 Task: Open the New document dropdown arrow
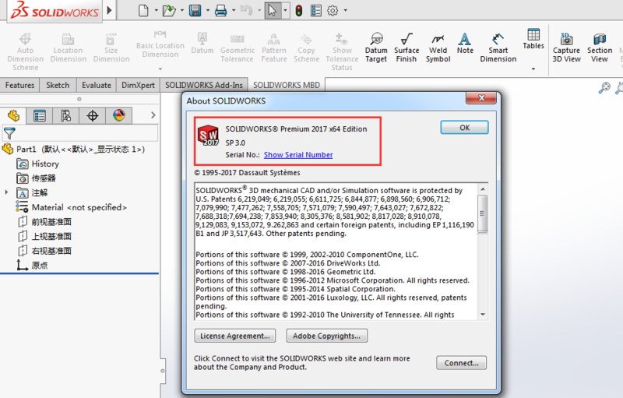point(156,10)
